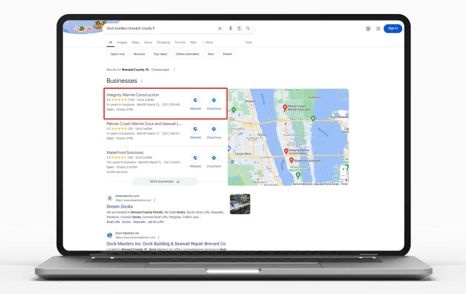
Task: Click the More businesses button
Action: pos(165,182)
